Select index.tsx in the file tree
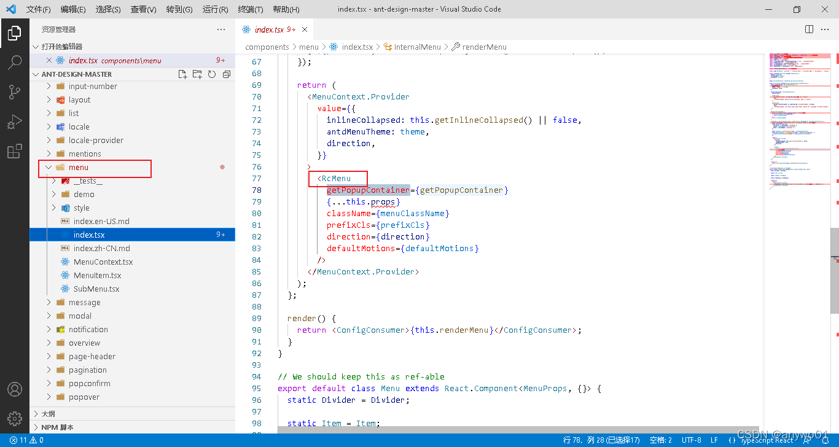Screen dimensions: 839x447 point(132,235)
